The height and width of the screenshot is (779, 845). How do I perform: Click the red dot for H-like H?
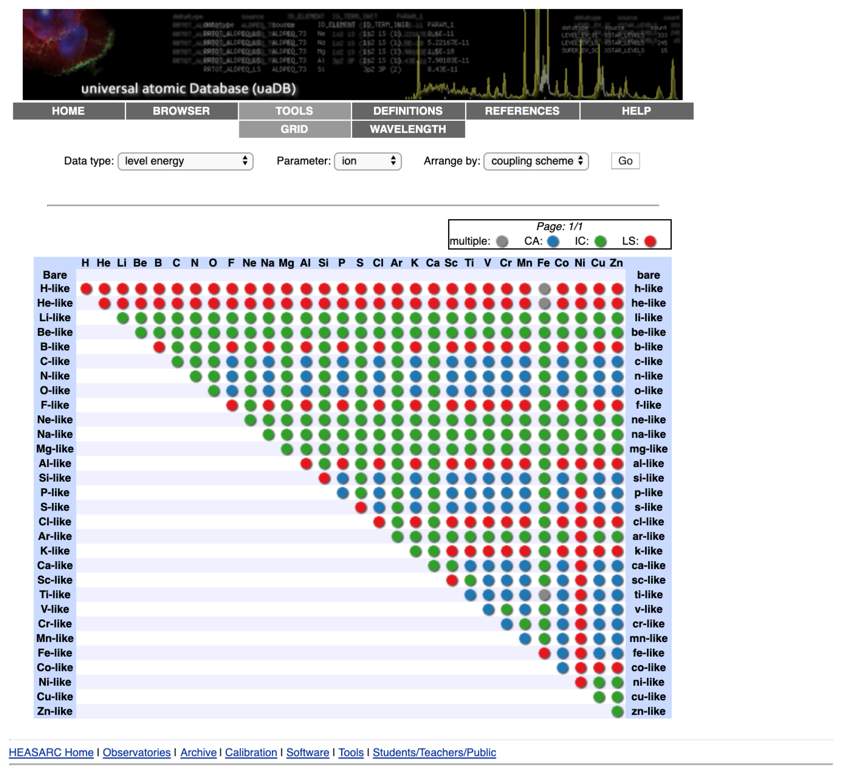[86, 289]
